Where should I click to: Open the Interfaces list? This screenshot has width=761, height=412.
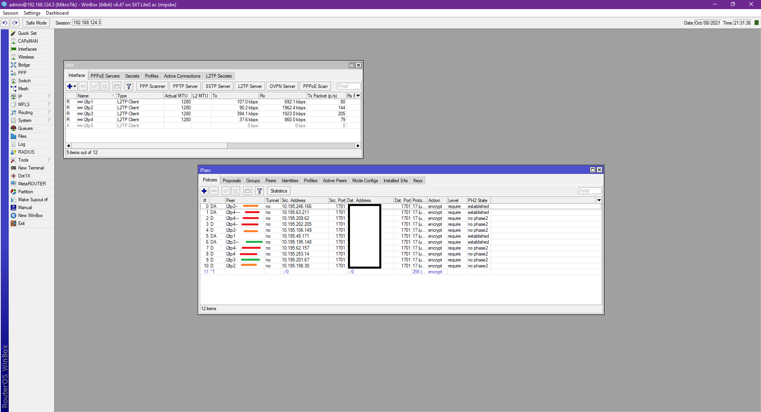point(27,49)
